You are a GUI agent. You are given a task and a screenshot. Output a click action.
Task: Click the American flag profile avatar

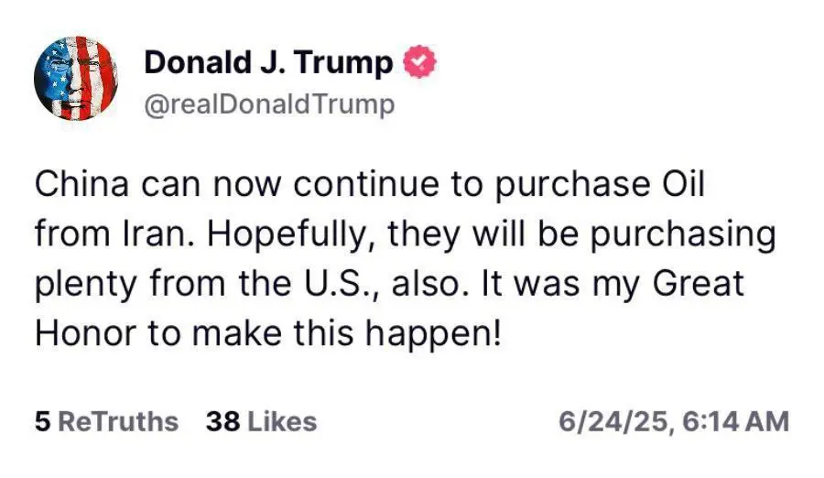tap(76, 79)
